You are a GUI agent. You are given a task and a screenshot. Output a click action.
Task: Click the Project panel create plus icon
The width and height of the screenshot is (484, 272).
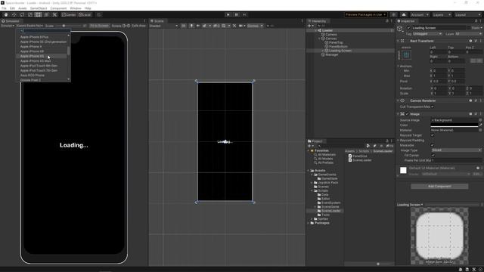pyautogui.click(x=309, y=146)
